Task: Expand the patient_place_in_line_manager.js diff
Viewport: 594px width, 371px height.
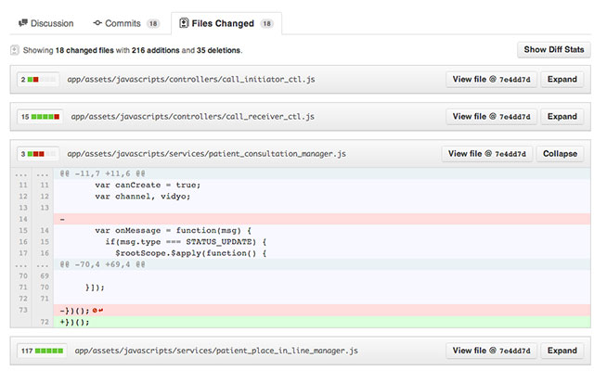Action: [x=561, y=352]
